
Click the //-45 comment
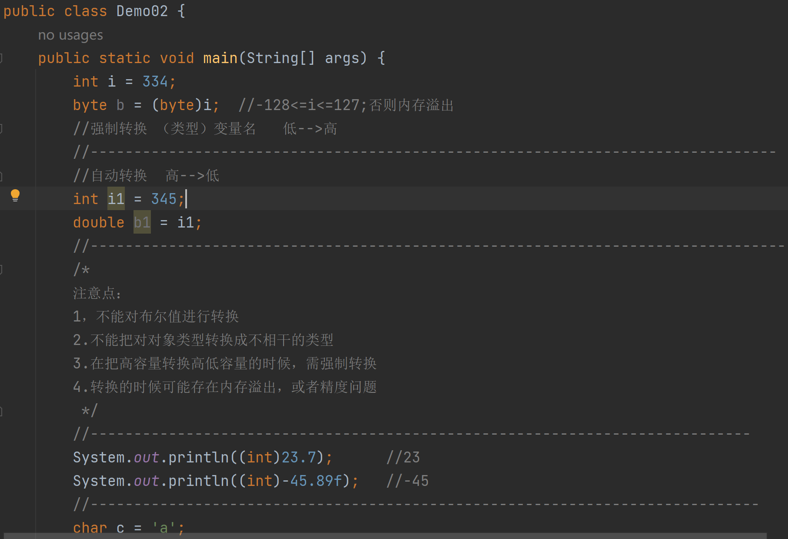pos(407,481)
